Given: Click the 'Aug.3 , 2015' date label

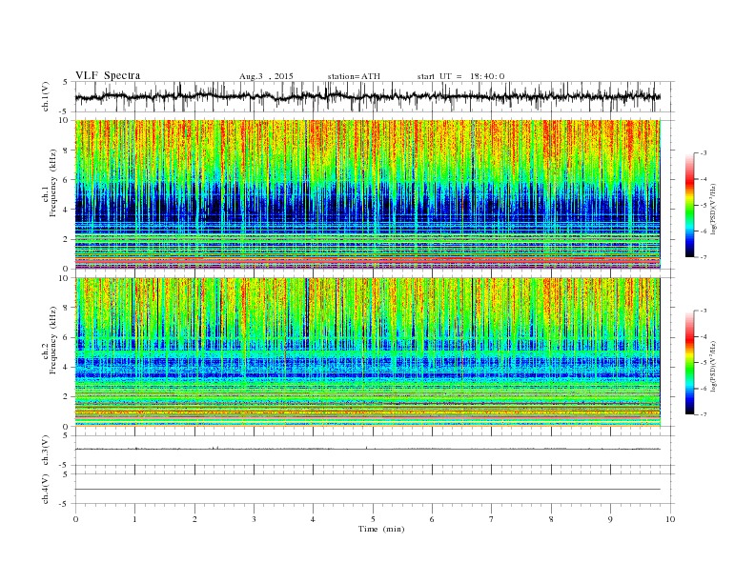Looking at the screenshot, I should (x=266, y=76).
